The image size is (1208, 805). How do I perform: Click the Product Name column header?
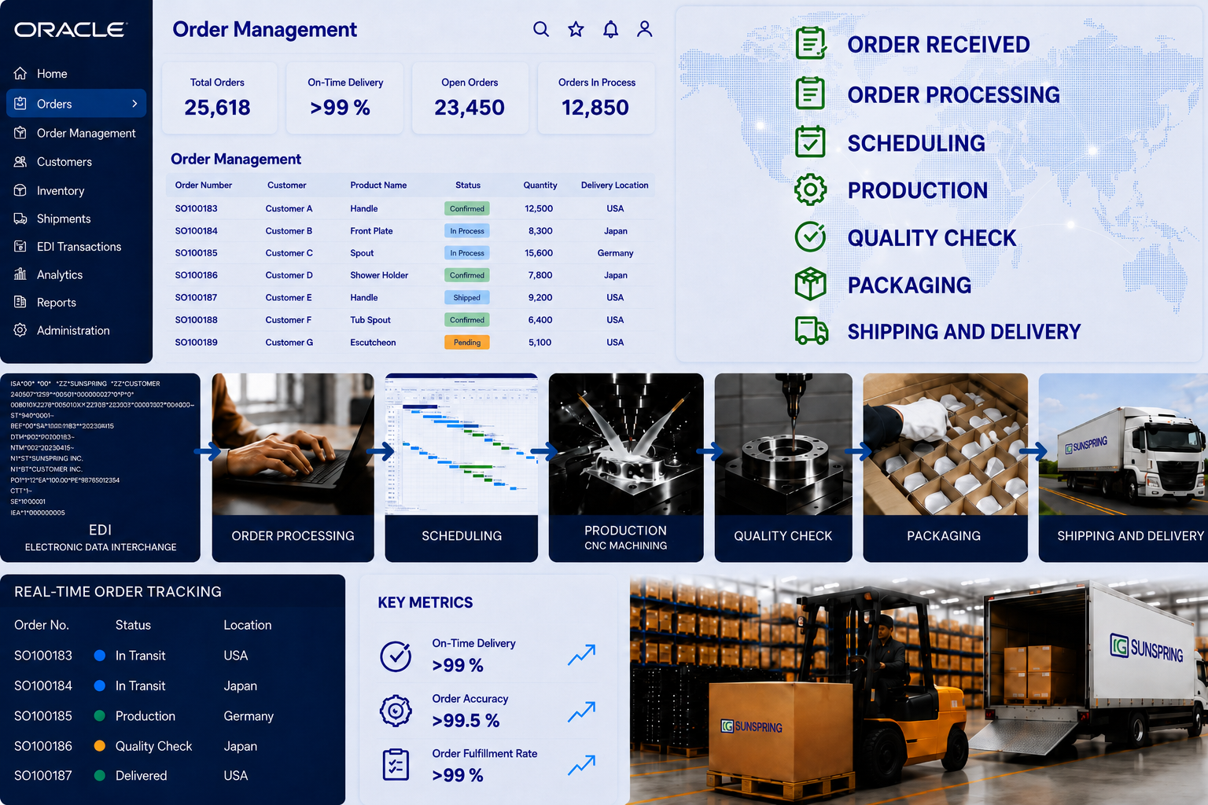pyautogui.click(x=378, y=186)
